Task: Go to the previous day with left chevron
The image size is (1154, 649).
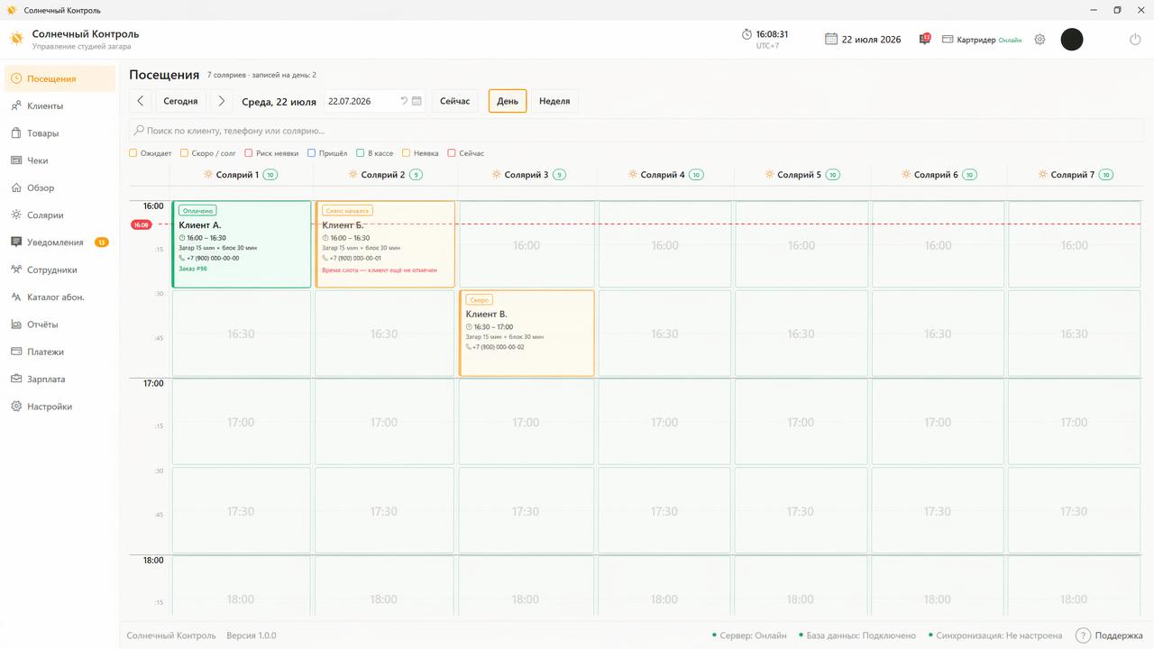Action: point(141,101)
